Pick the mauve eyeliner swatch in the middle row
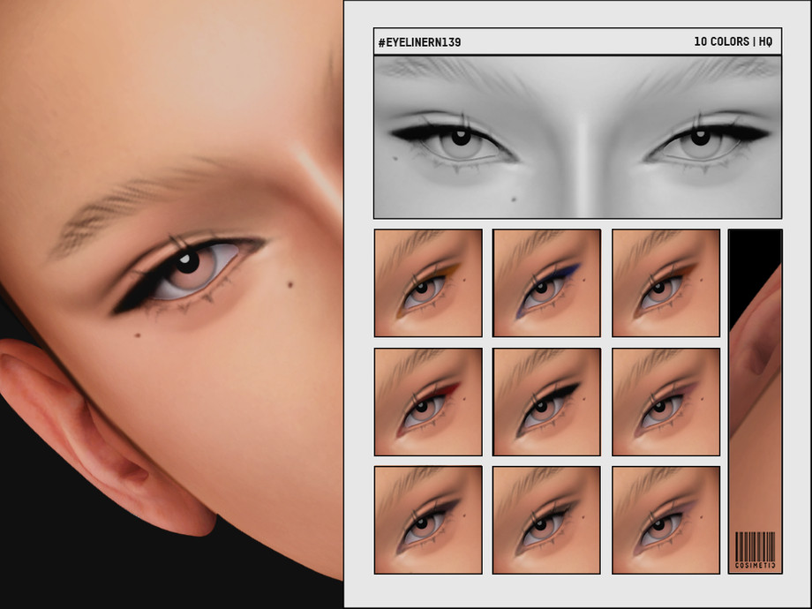Viewport: 812px width, 609px height. click(x=665, y=402)
